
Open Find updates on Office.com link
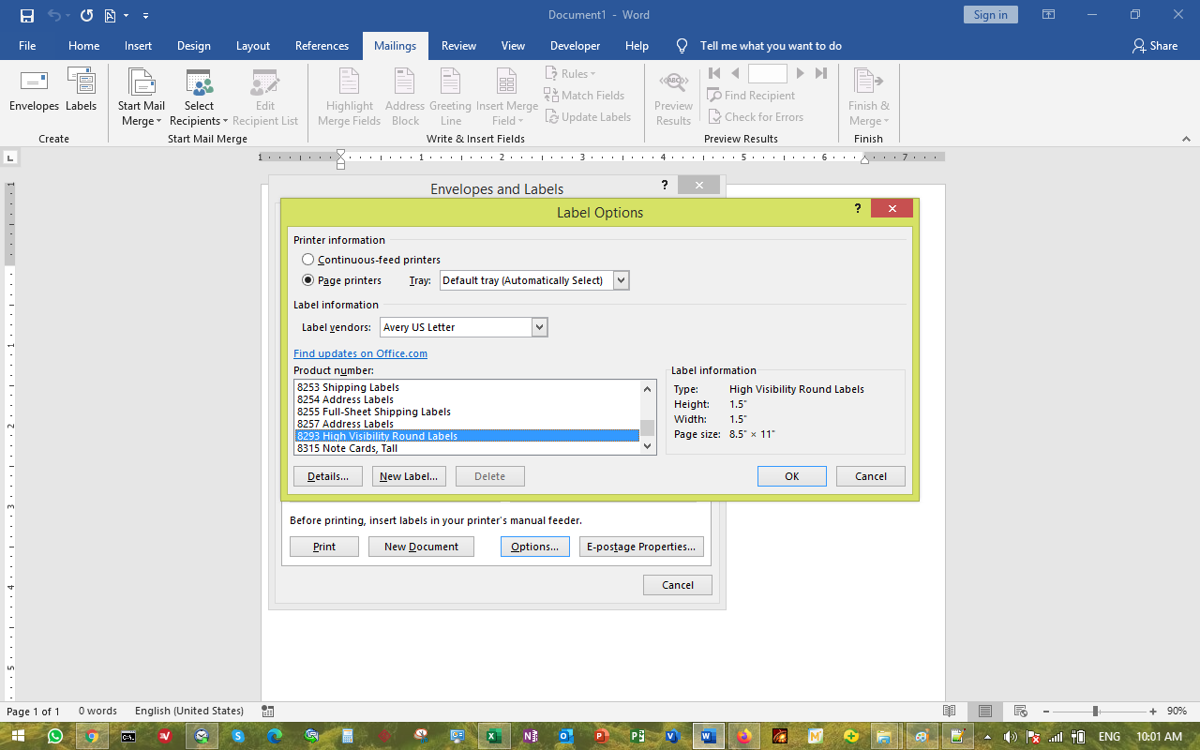pos(360,353)
